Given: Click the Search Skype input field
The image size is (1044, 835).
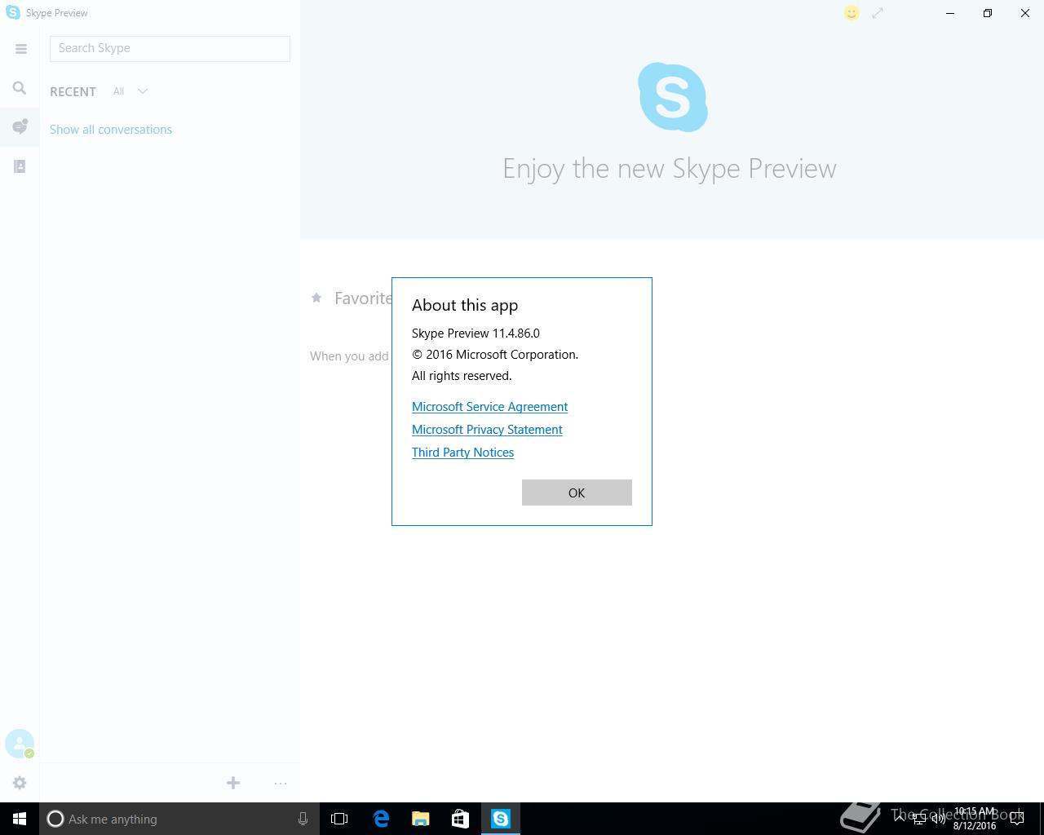Looking at the screenshot, I should click(170, 48).
